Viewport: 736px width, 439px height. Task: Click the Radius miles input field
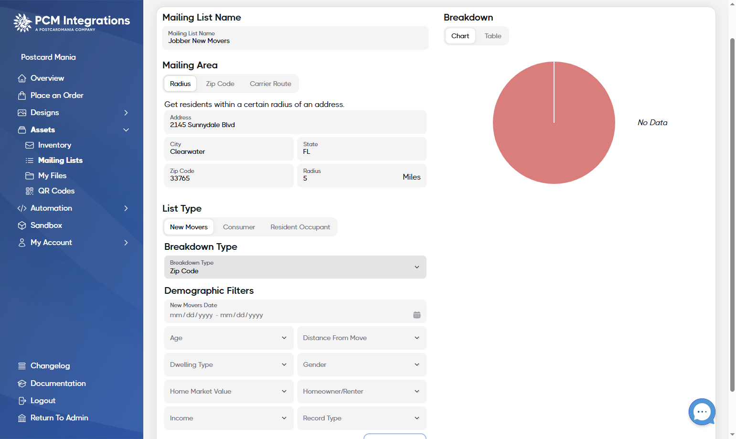[x=362, y=175]
